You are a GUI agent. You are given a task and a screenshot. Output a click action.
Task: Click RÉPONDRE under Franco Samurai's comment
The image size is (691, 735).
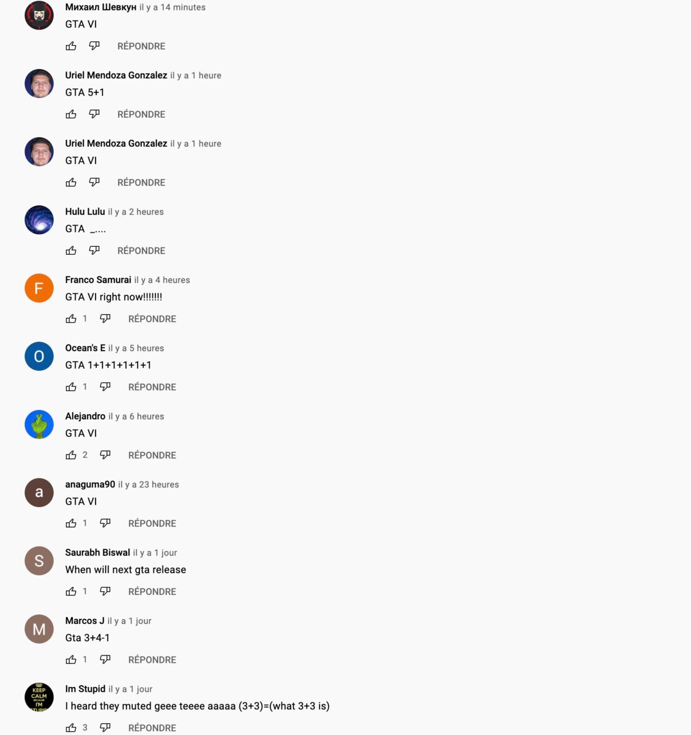click(x=152, y=319)
